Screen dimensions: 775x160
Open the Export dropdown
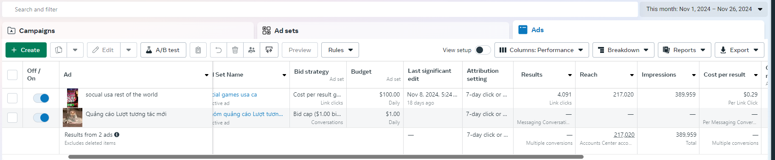[739, 50]
